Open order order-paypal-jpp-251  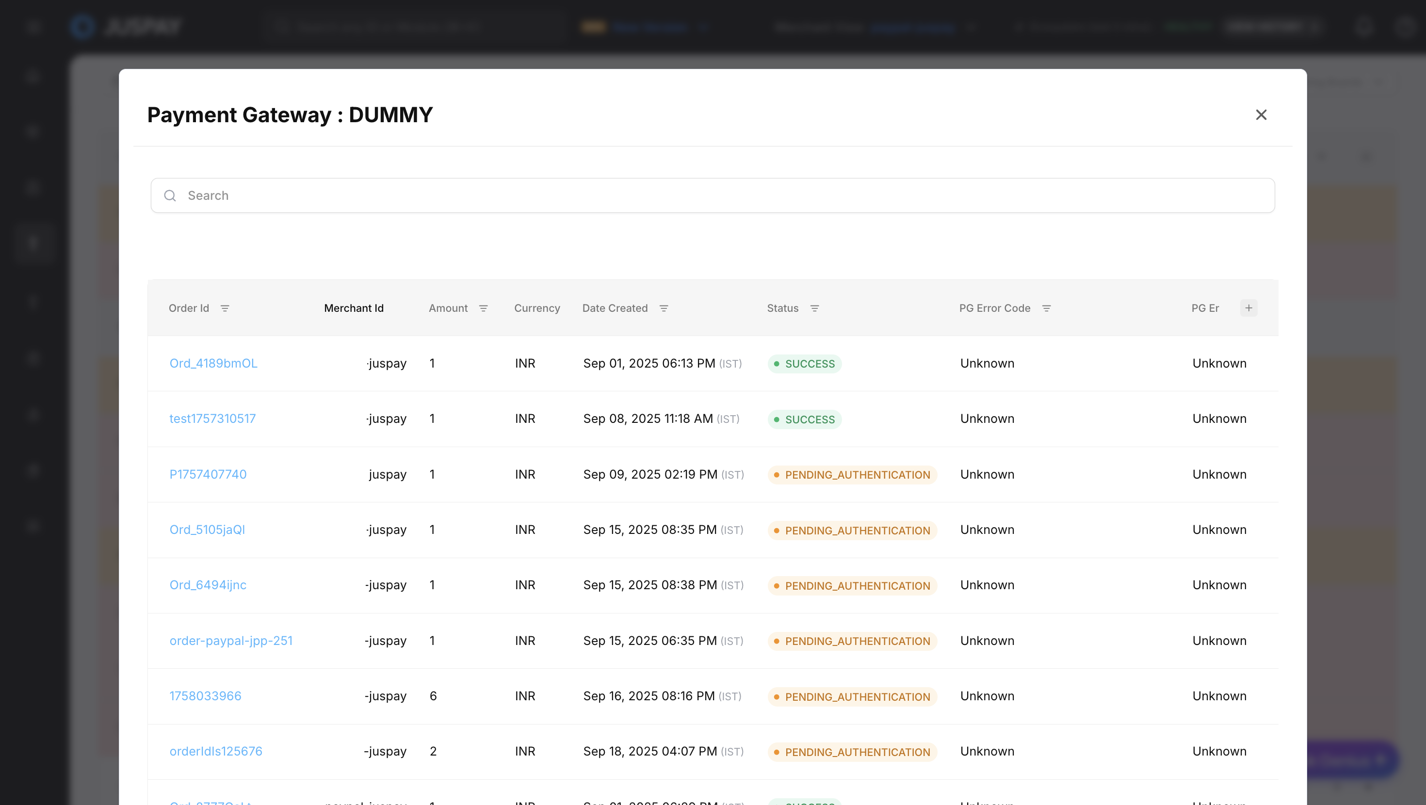pyautogui.click(x=231, y=641)
